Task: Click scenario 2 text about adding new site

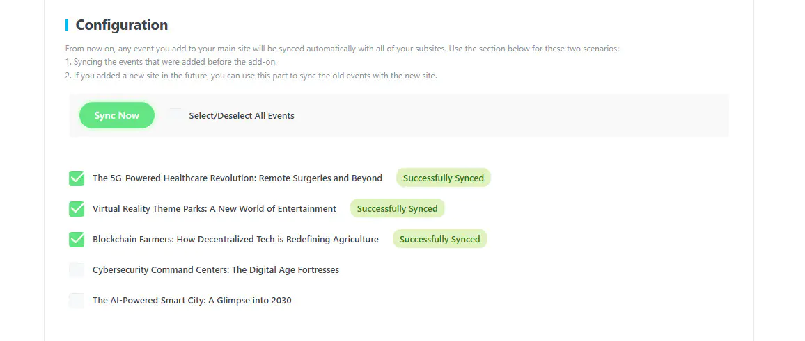Action: [x=251, y=75]
